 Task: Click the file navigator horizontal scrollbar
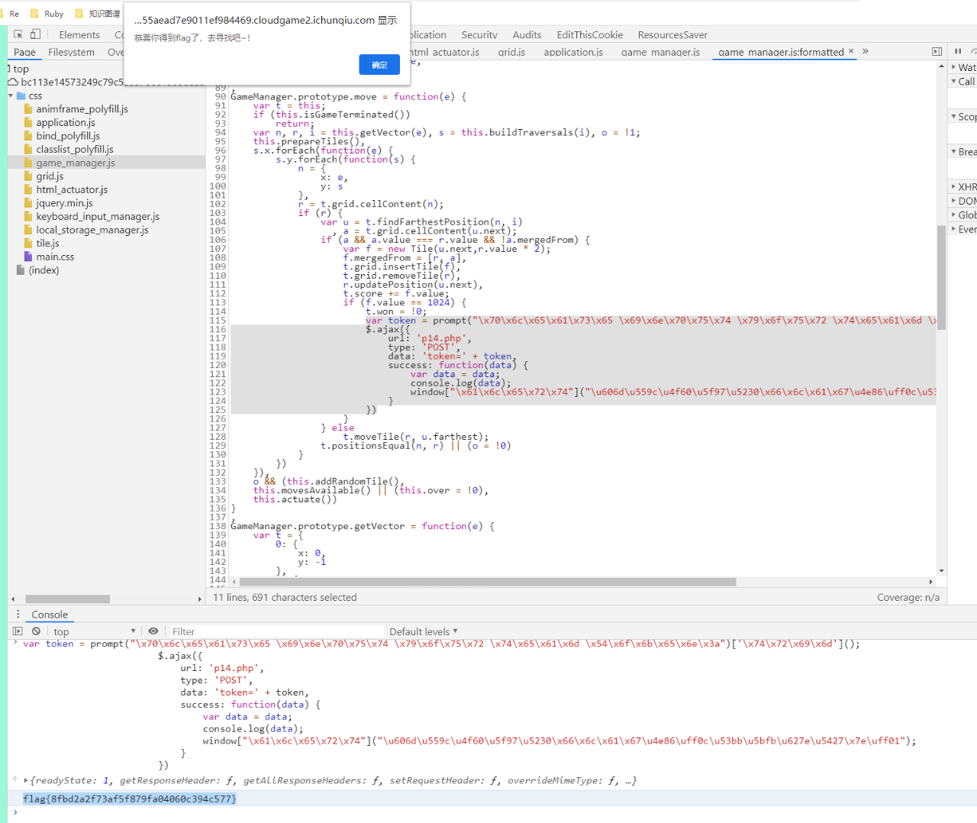(x=68, y=599)
